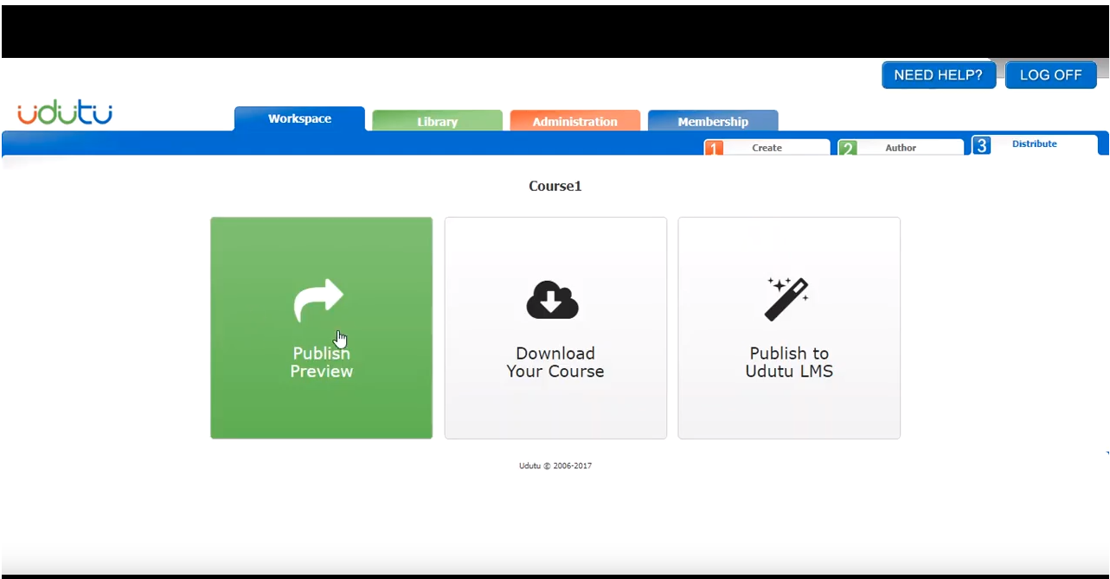Click the Course1 title text

pyautogui.click(x=555, y=186)
